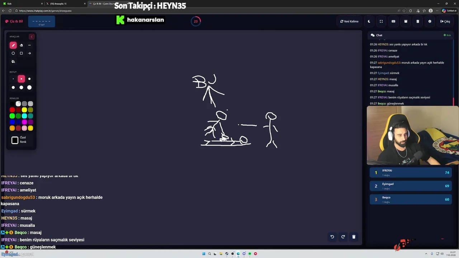459x258 pixels.
Task: Go back with browser back arrow
Action: tap(4, 11)
